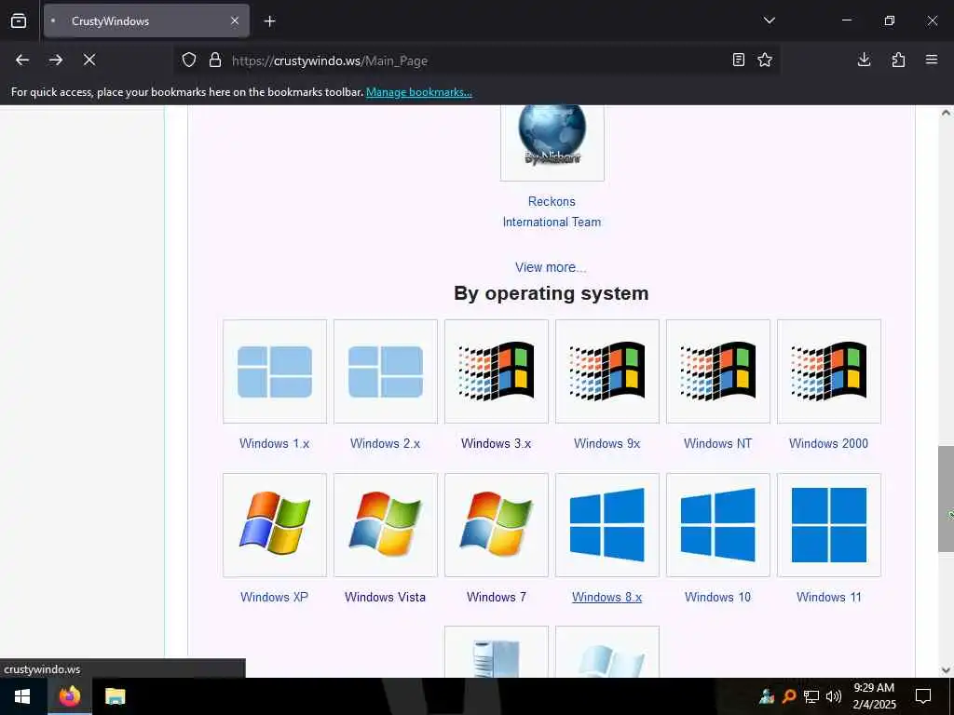Open the Windows 2000 logo tile
The width and height of the screenshot is (954, 715).
828,371
